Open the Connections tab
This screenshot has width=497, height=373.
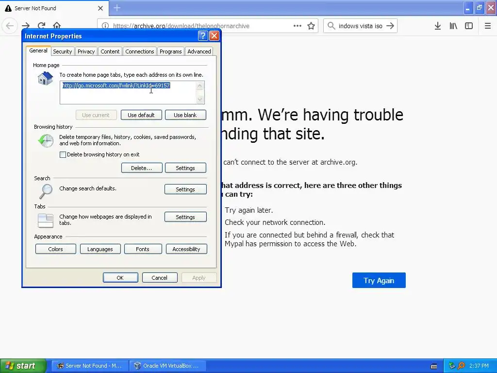click(x=139, y=51)
